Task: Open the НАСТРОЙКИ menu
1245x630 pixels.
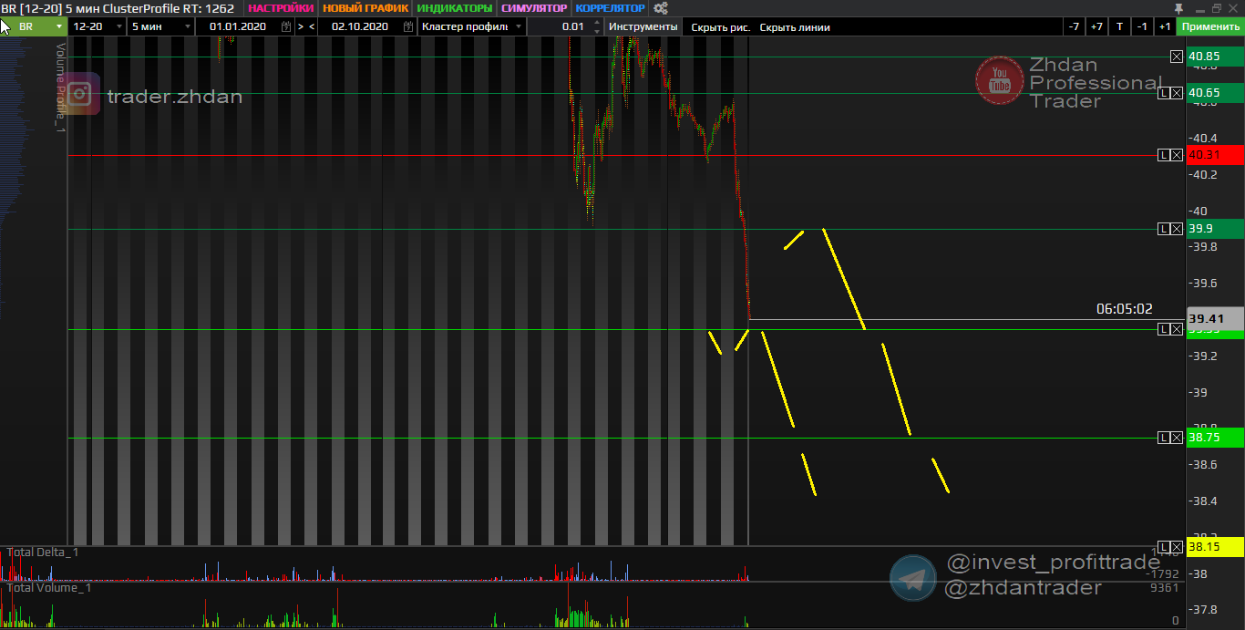Action: click(281, 8)
